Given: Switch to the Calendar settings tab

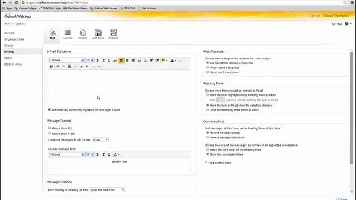Looking at the screenshot, I should (67, 34).
